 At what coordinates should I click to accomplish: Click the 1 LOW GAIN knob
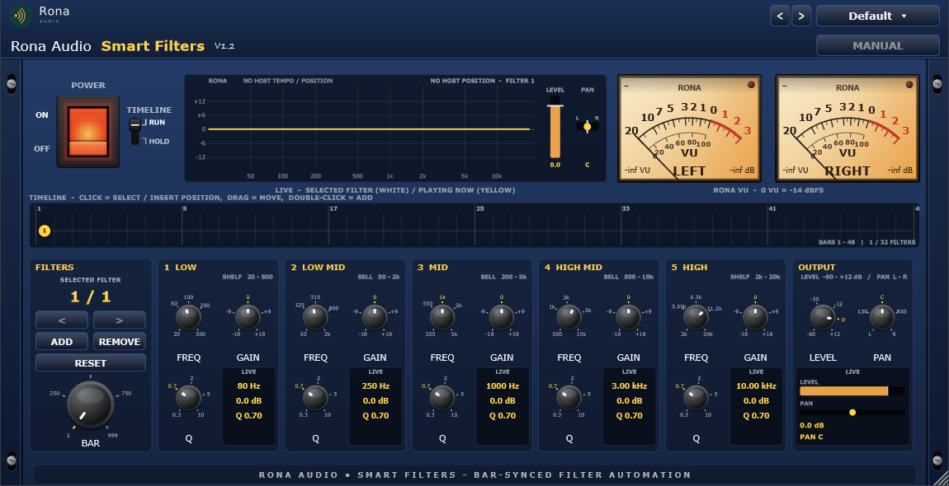248,317
